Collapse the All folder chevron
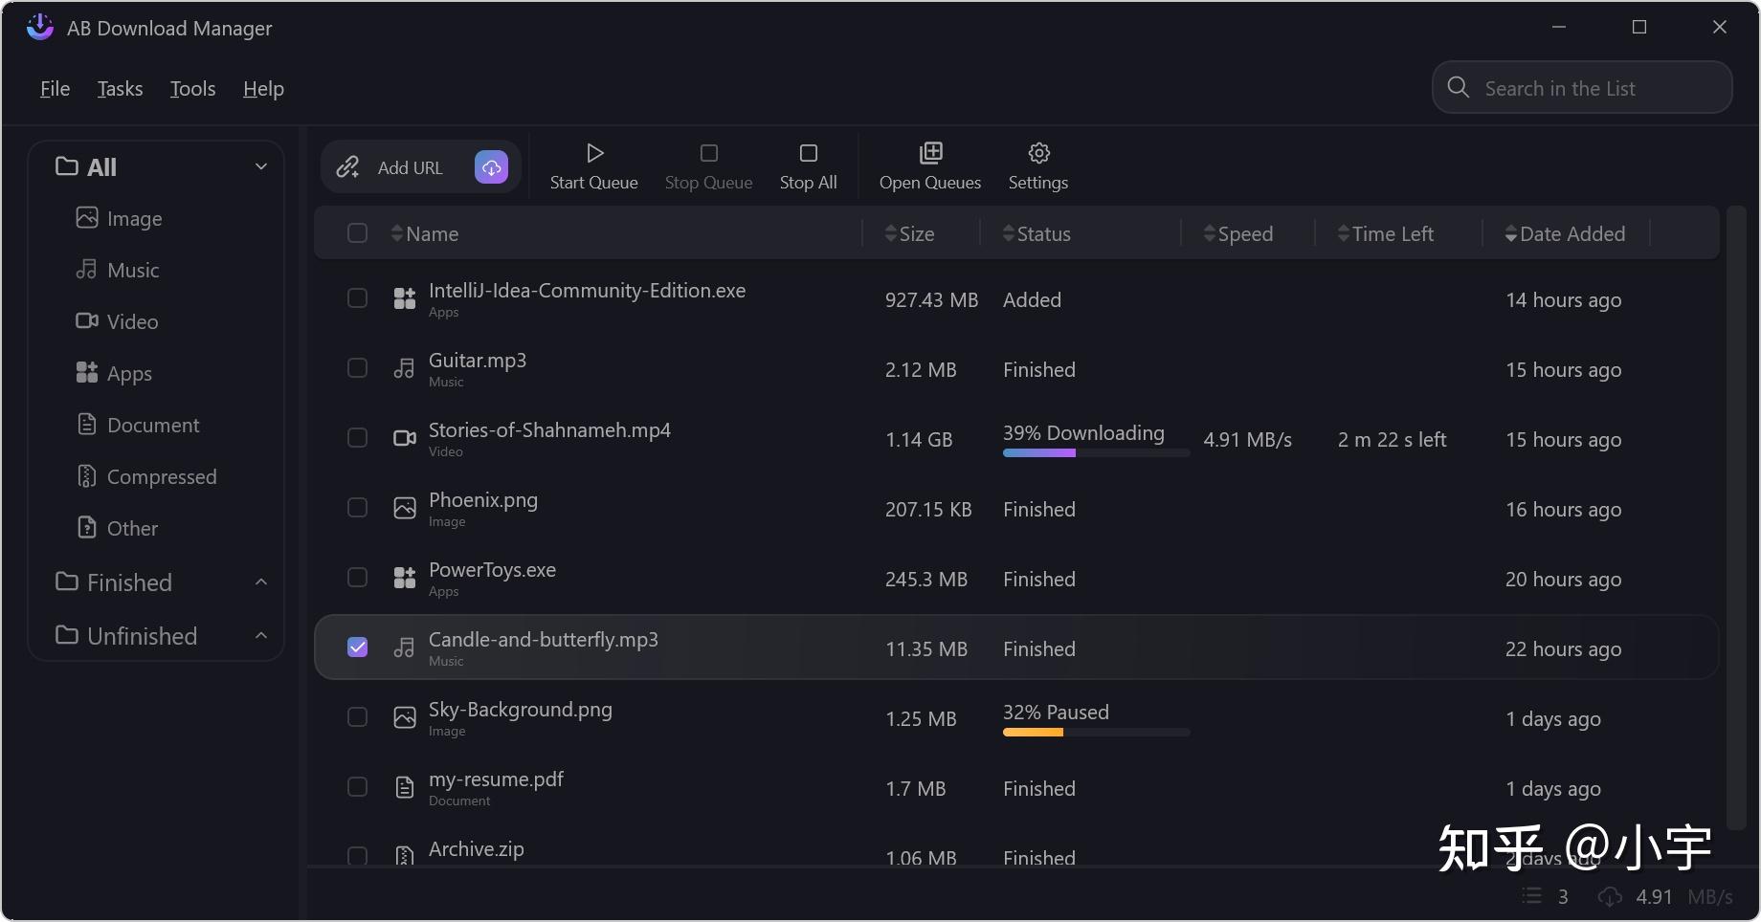This screenshot has width=1761, height=922. pyautogui.click(x=260, y=166)
